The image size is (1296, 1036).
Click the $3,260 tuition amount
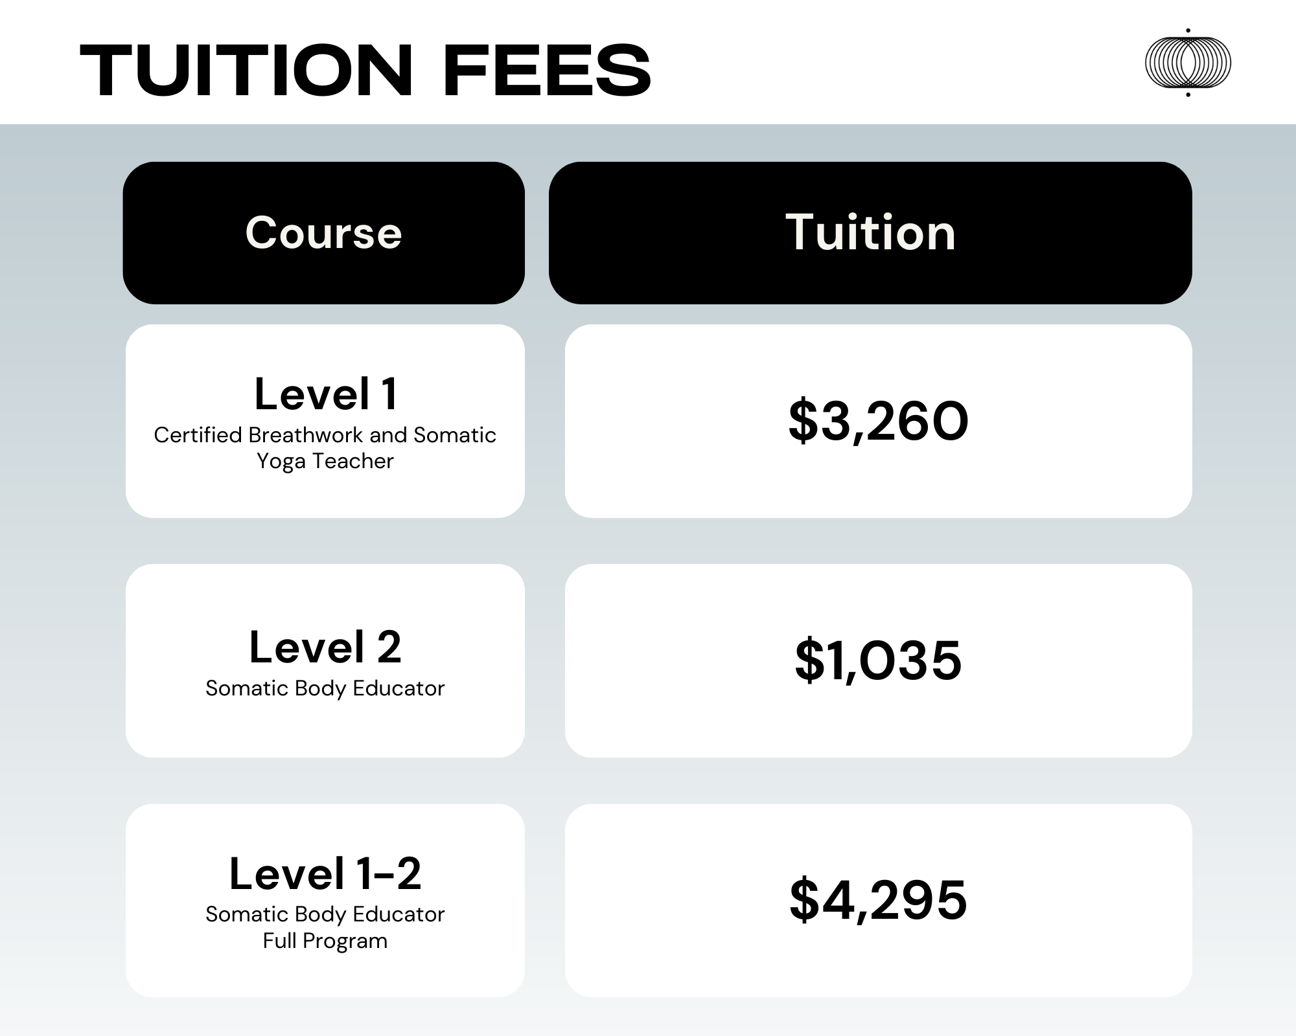point(878,421)
